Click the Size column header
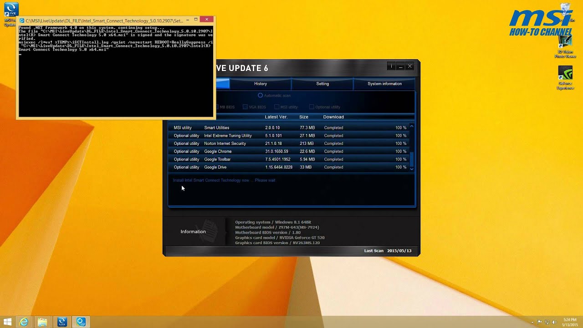Viewport: 583px width, 328px height. [x=304, y=117]
